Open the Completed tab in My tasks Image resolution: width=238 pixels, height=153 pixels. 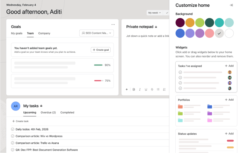[x=67, y=112]
